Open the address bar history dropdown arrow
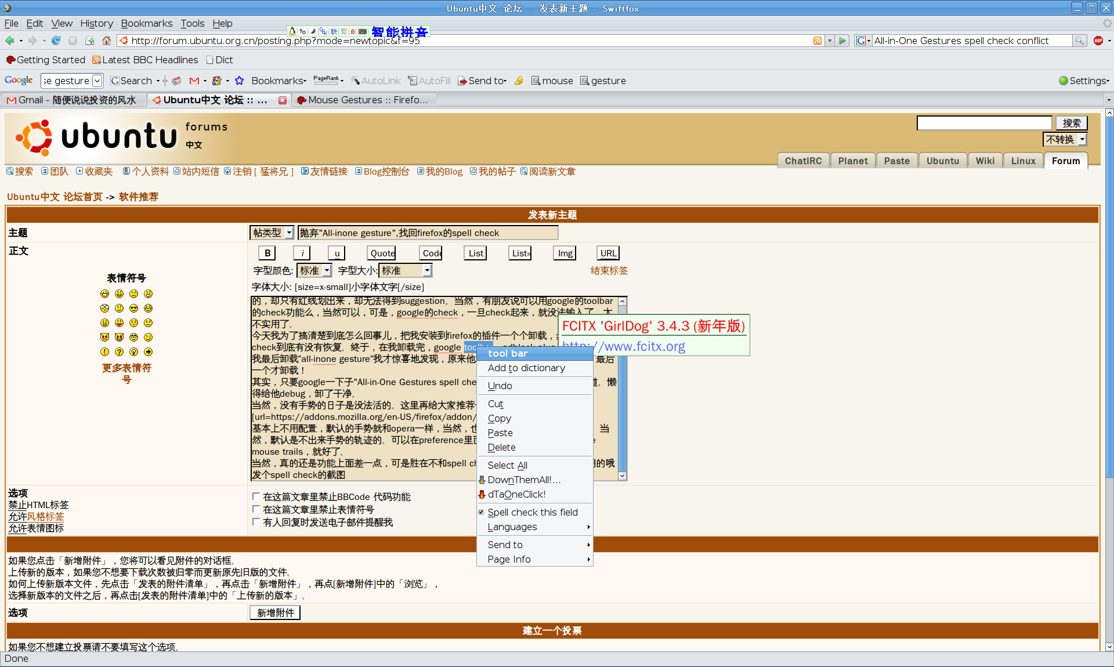The width and height of the screenshot is (1114, 667). point(830,41)
